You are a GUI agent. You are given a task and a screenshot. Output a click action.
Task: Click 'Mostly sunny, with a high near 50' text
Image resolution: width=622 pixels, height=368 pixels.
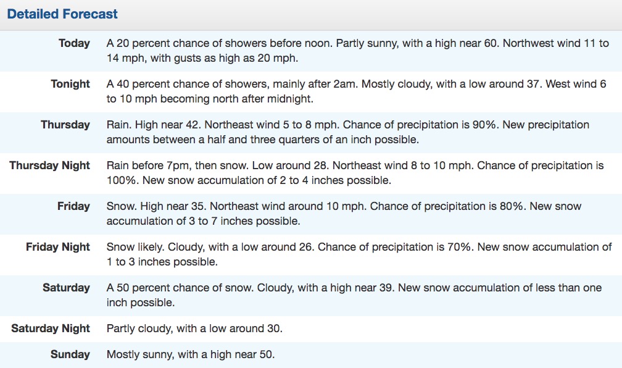pyautogui.click(x=191, y=354)
